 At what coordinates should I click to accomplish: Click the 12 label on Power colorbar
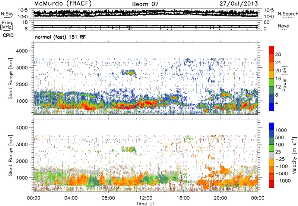click(x=278, y=87)
